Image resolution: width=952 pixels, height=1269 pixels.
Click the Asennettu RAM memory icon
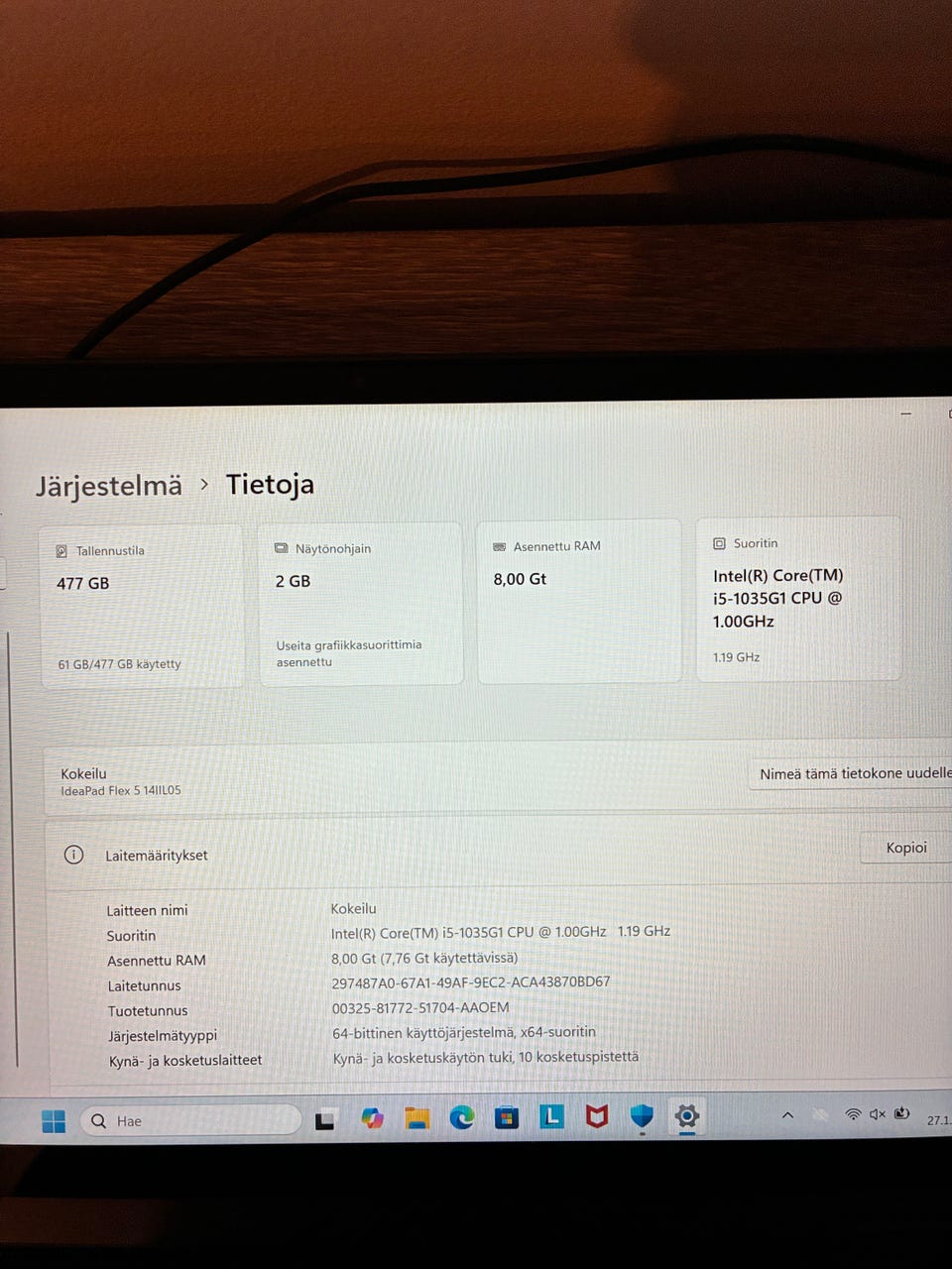(x=499, y=546)
